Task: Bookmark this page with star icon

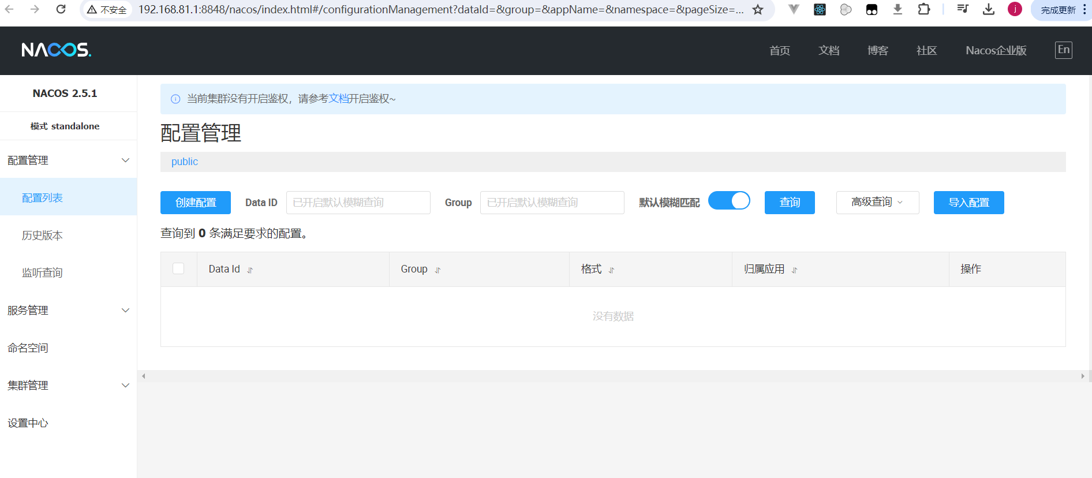Action: [x=758, y=10]
